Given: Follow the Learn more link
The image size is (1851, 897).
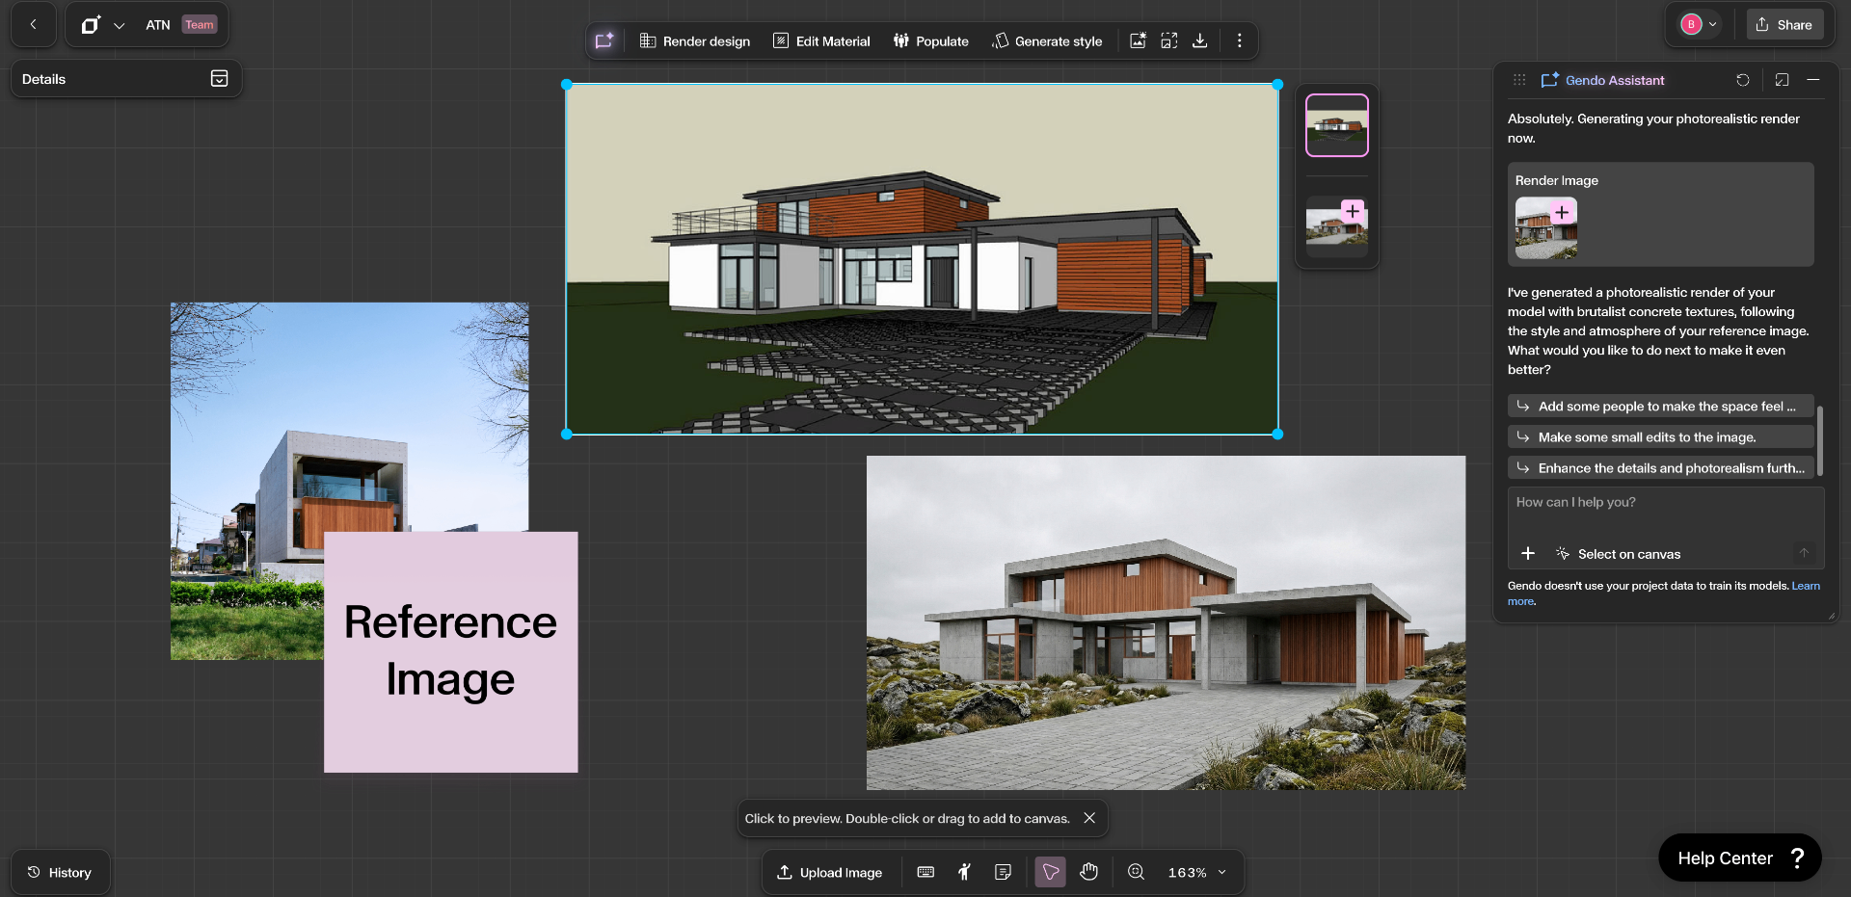Looking at the screenshot, I should [x=1805, y=586].
